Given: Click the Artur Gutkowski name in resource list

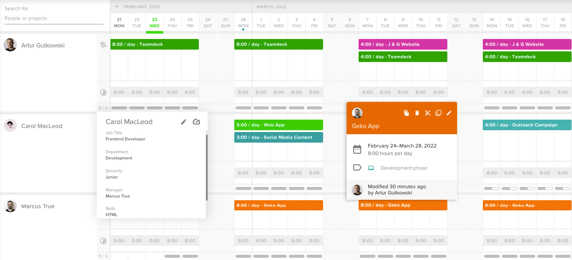Looking at the screenshot, I should [x=43, y=46].
